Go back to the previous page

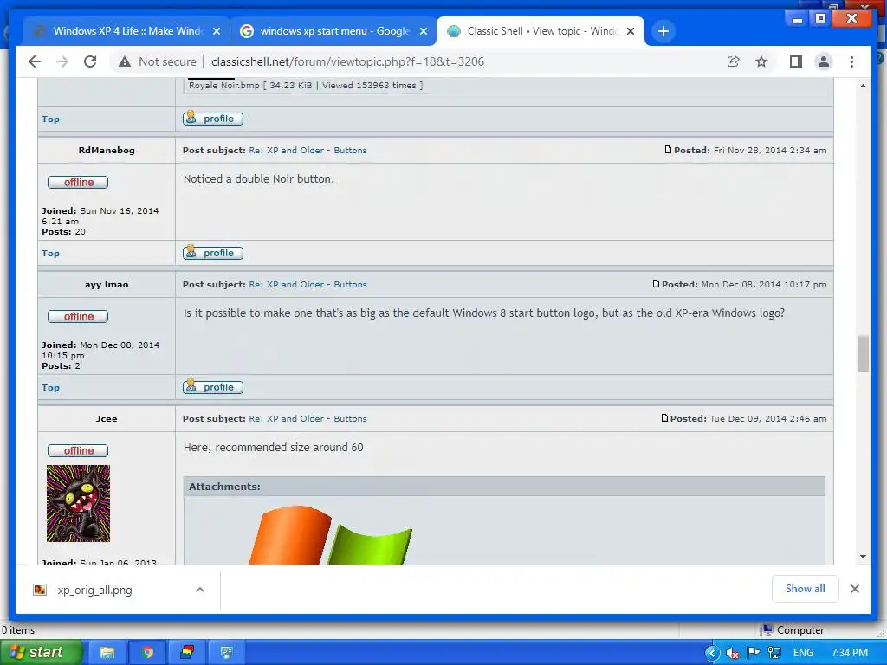[35, 61]
